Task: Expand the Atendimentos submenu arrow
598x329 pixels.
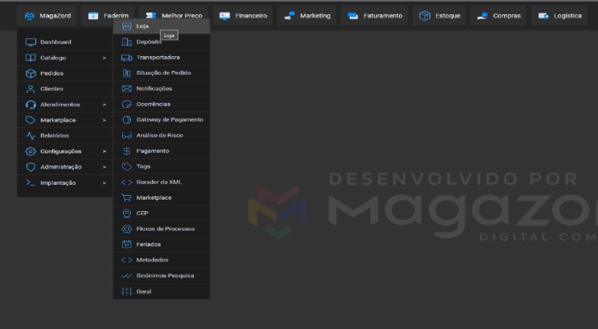Action: 104,104
